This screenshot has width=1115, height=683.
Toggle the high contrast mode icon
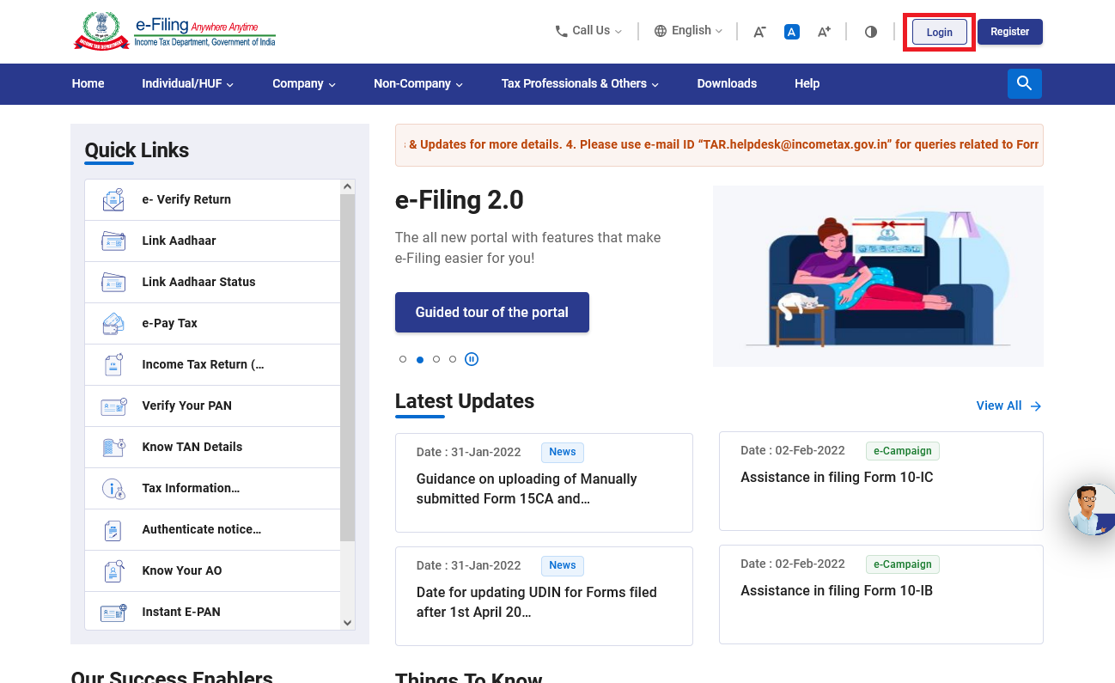point(871,32)
